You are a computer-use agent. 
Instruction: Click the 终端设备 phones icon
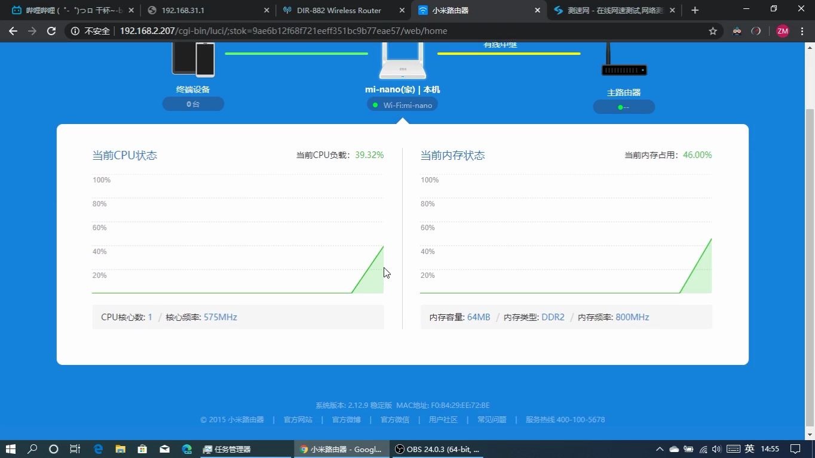point(193,60)
